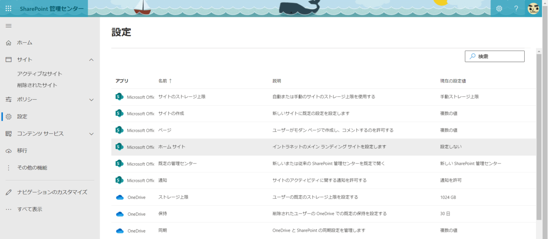This screenshot has width=548, height=239.
Task: Click OneDrive ストレージ上限 setting name
Action: pos(173,197)
